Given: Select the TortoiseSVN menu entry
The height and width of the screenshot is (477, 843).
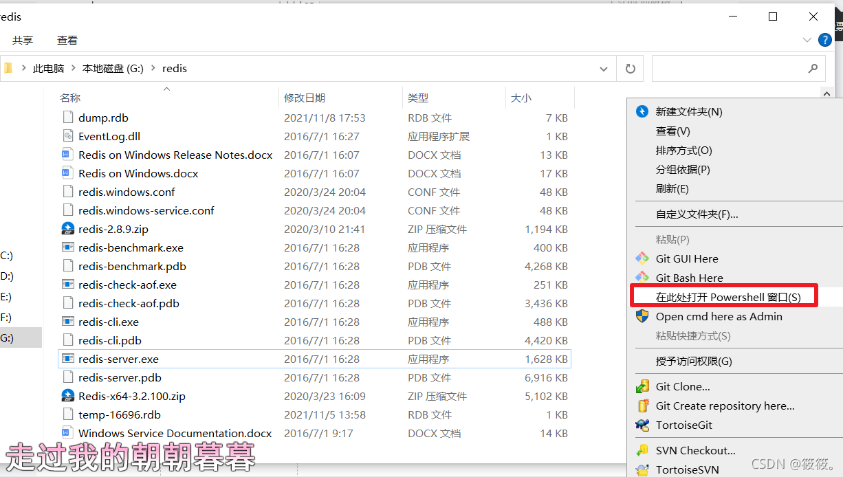Looking at the screenshot, I should [x=688, y=469].
